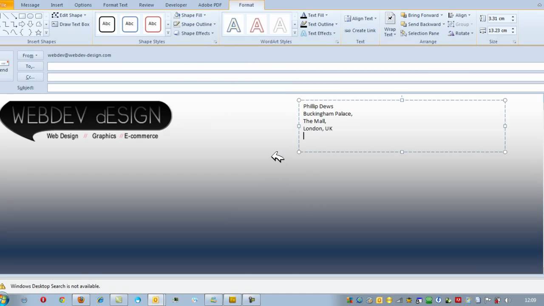Screen dimensions: 544x306
Task: Click the 'Phillip Dews' line in text box
Action: click(318, 106)
